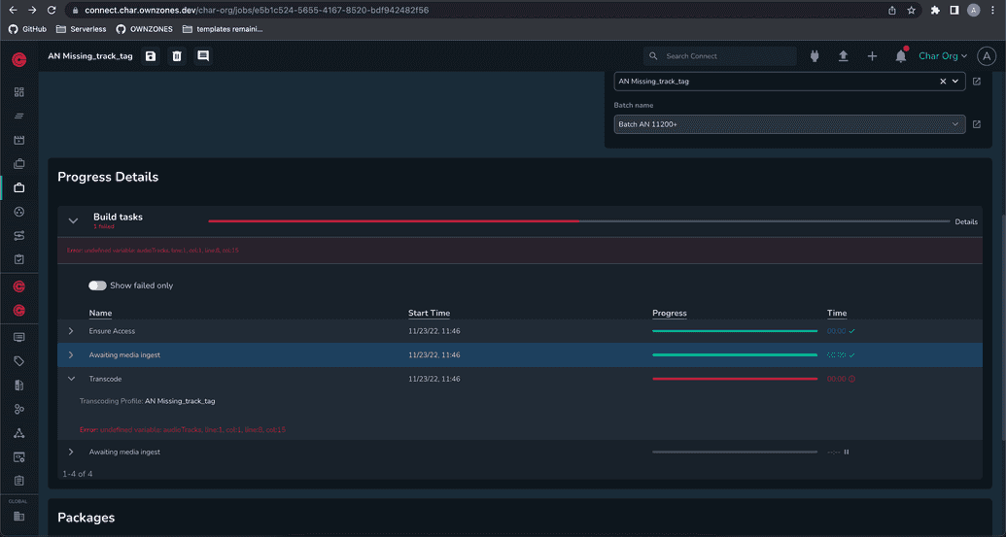Open the Serverless bookmarks folder
This screenshot has width=1006, height=537.
point(82,29)
